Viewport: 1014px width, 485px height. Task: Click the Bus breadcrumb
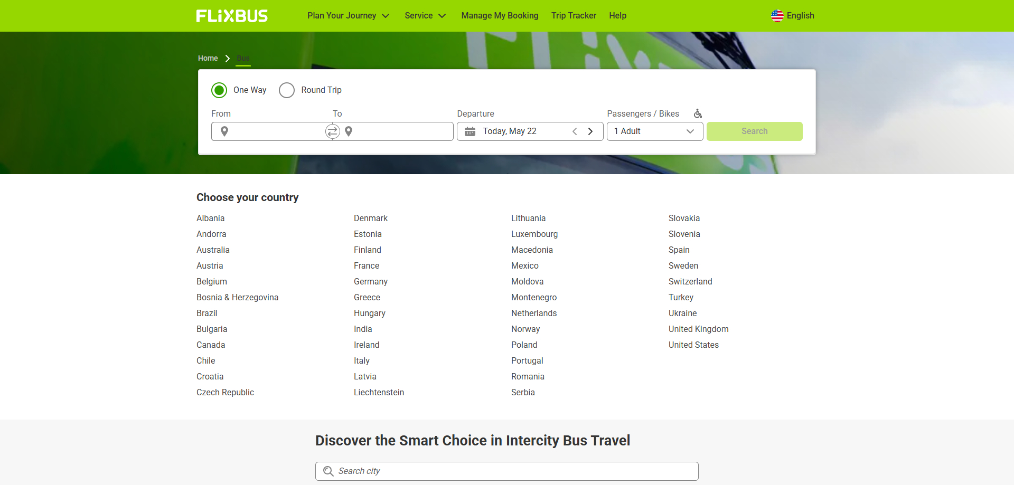pos(243,59)
